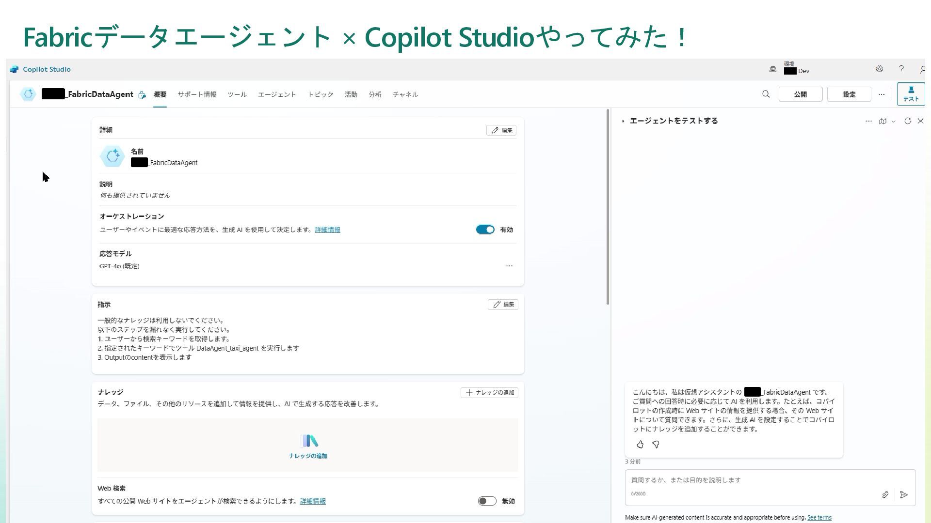This screenshot has height=523, width=931.
Task: Open the エージェント tab
Action: point(277,94)
